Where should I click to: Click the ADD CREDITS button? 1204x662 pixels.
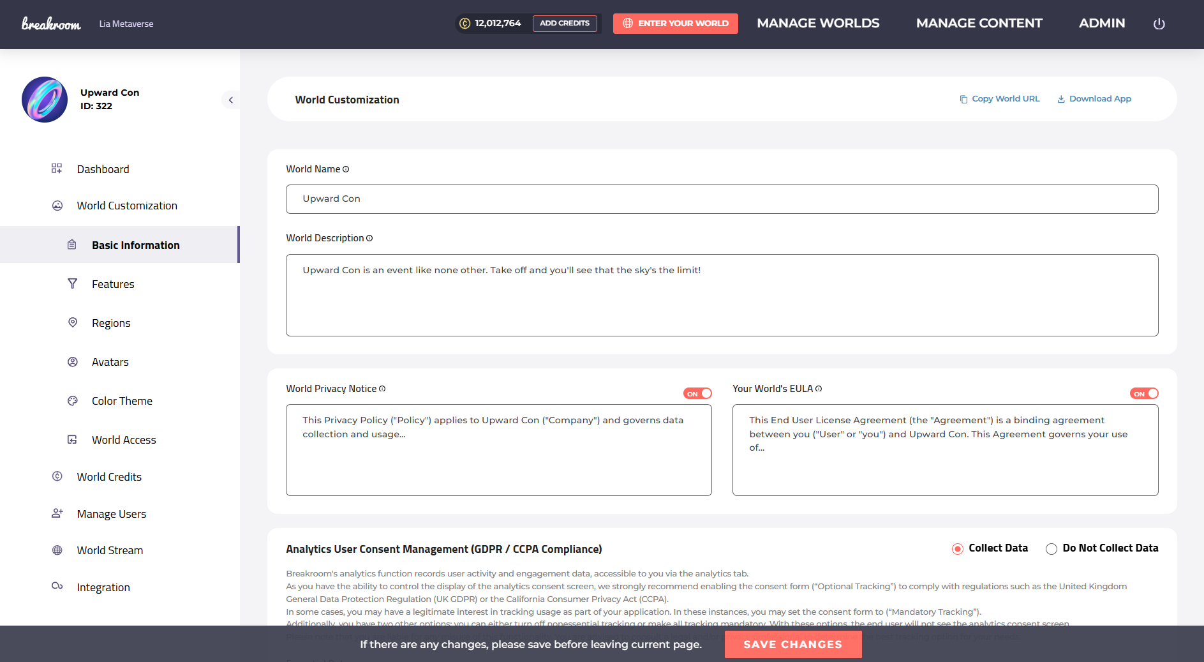(565, 24)
